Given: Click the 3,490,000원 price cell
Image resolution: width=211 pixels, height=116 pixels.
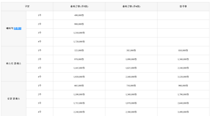Looking at the screenshot, I should click(183, 112).
